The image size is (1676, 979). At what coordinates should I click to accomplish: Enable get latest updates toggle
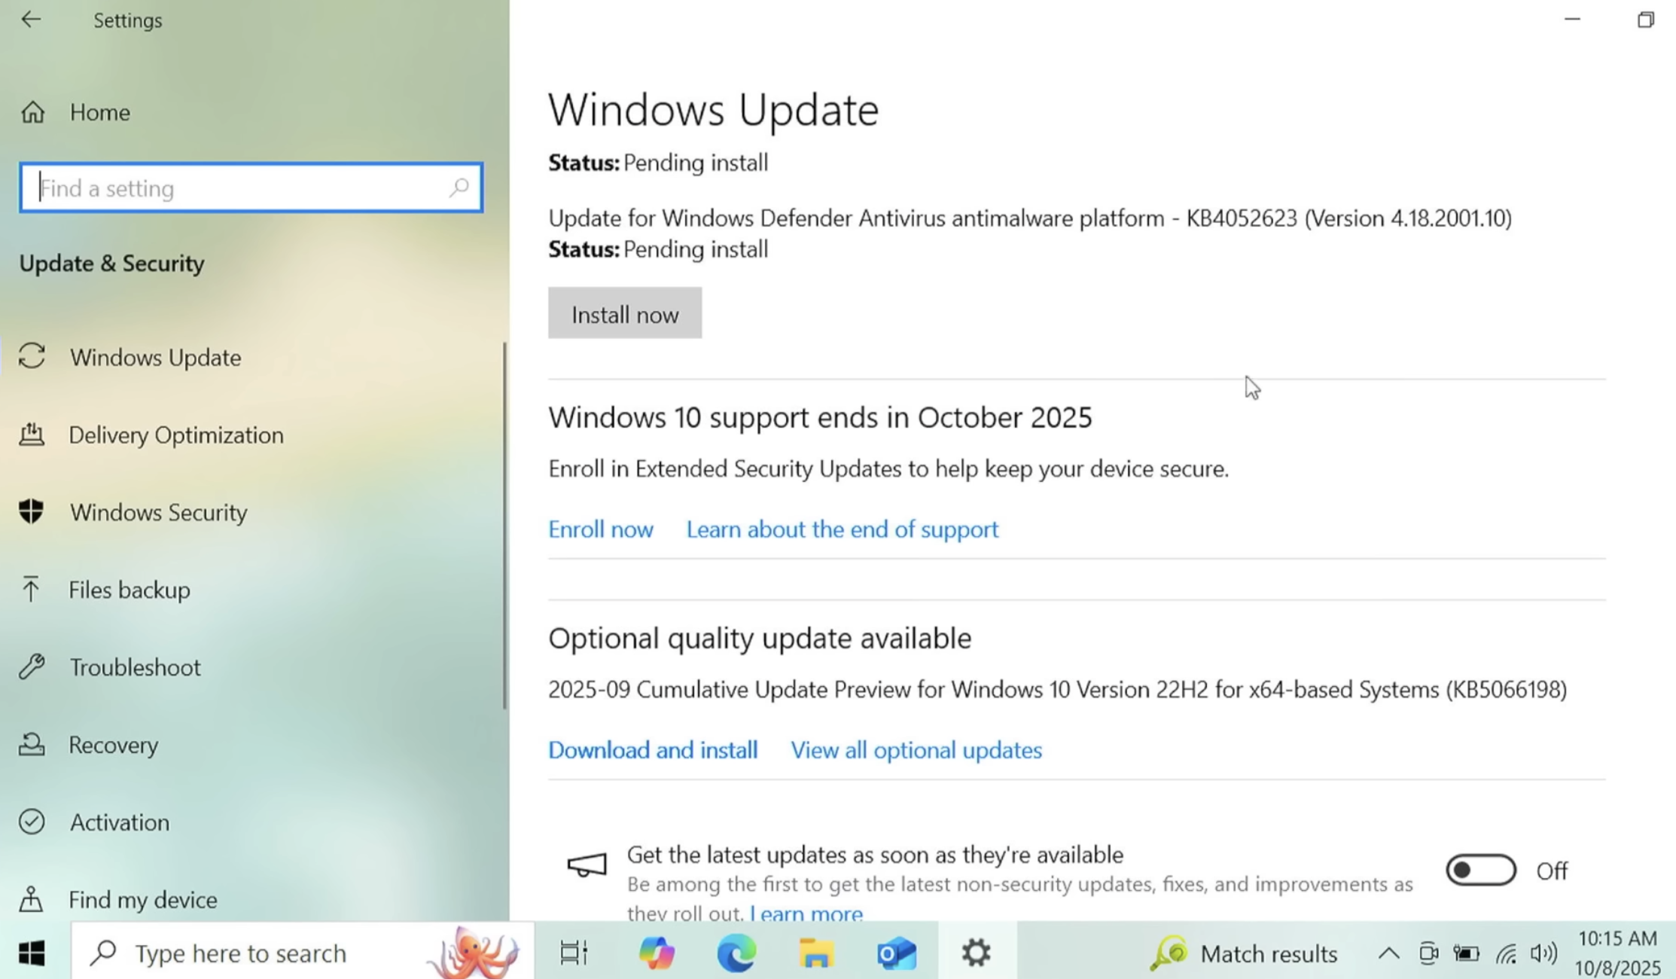coord(1480,870)
